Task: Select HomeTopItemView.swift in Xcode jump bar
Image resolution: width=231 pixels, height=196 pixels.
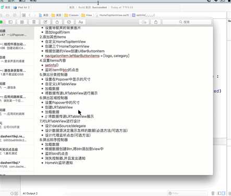Action: 113,15
